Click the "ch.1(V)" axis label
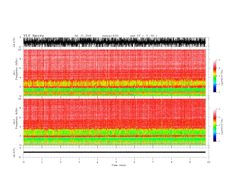The image size is (235, 182). [x=14, y=42]
